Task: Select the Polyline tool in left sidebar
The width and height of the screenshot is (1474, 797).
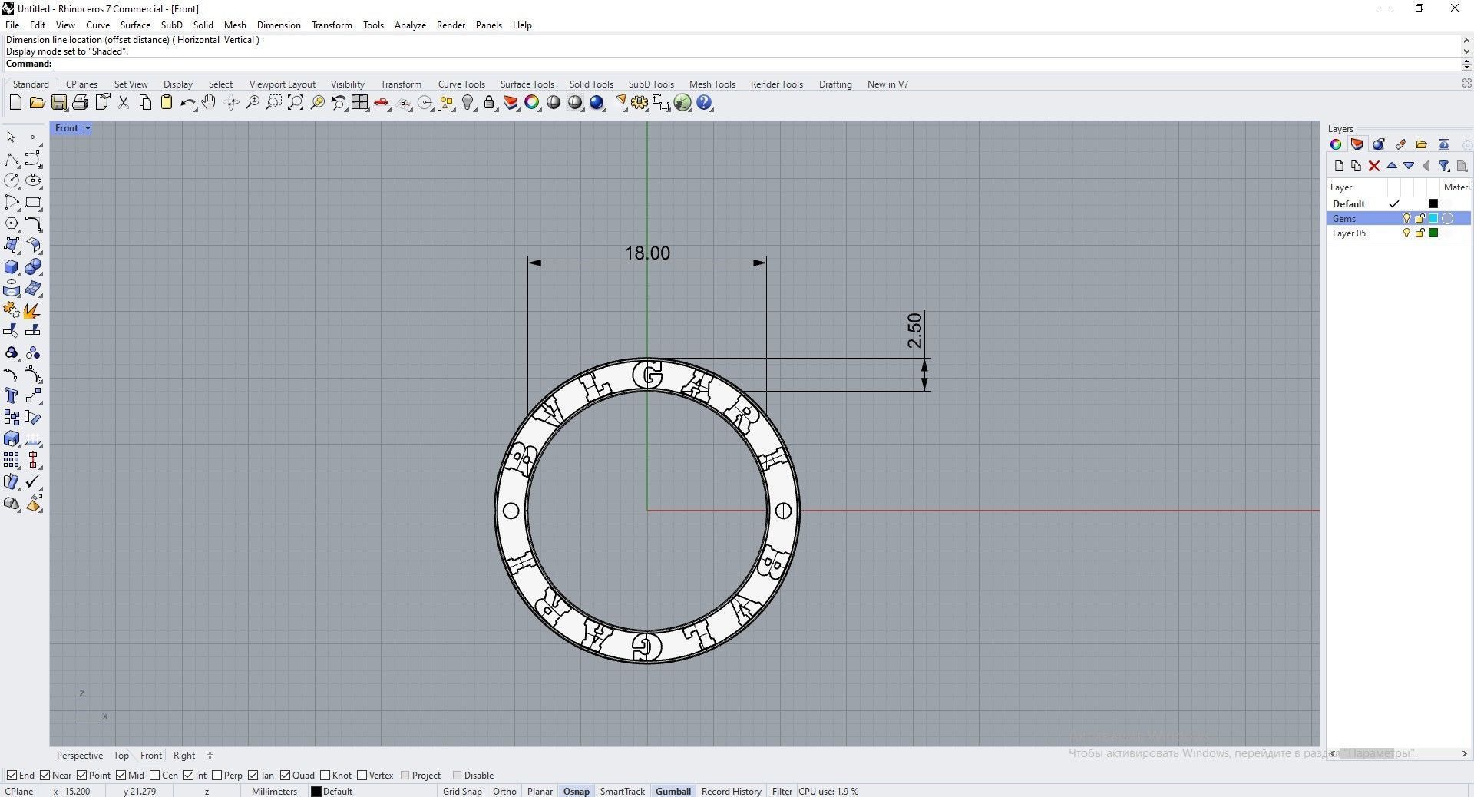Action: [x=12, y=160]
